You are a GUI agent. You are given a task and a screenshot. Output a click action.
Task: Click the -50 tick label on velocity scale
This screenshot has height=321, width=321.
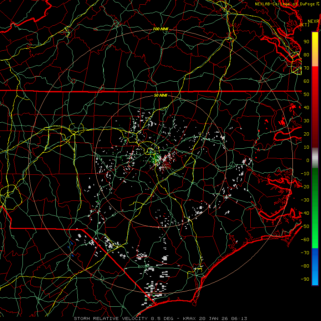(305, 226)
